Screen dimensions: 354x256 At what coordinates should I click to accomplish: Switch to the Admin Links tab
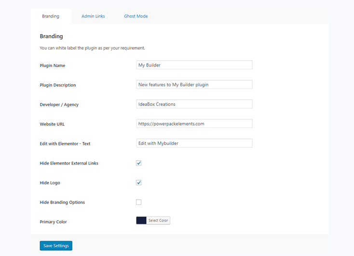93,16
